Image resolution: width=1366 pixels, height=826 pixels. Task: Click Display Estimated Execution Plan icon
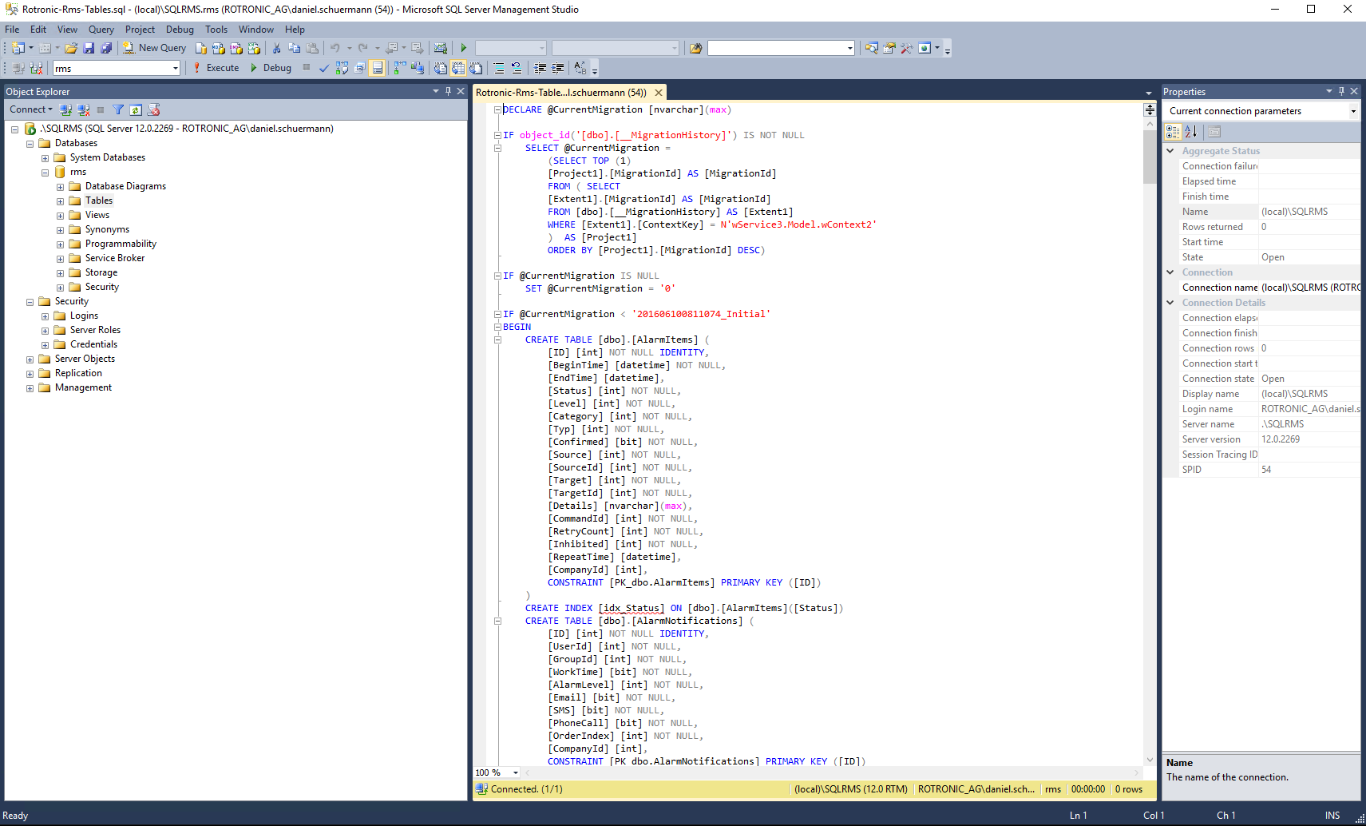[342, 68]
